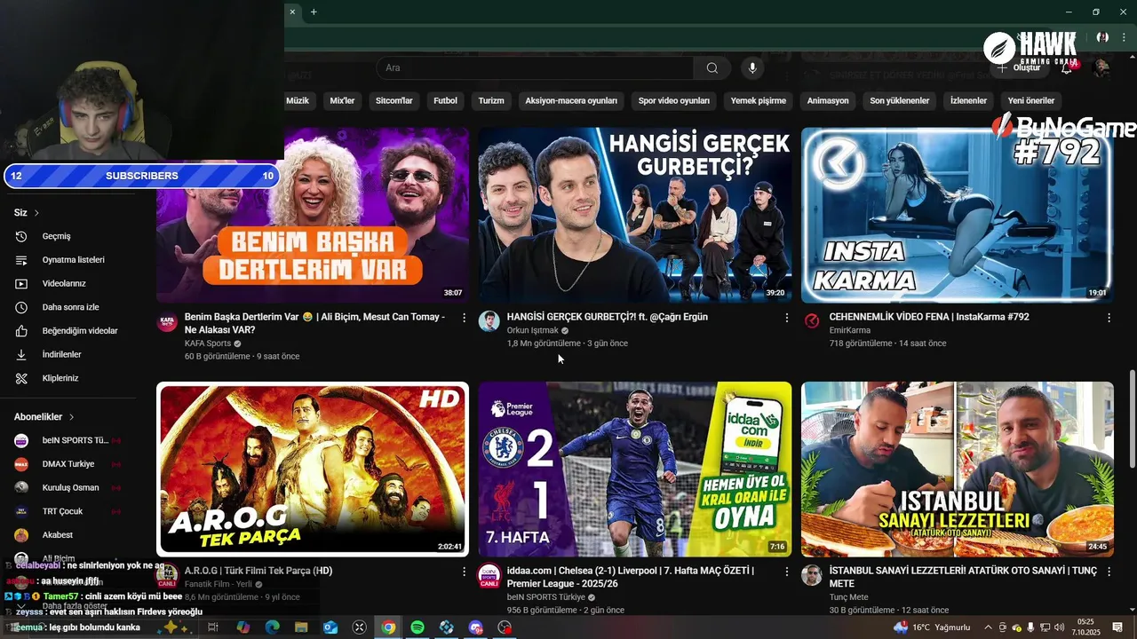1137x639 pixels.
Task: Select the Yeni öneriler chip
Action: tap(1031, 101)
